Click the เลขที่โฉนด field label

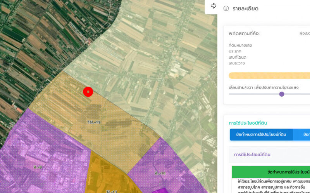(238, 57)
